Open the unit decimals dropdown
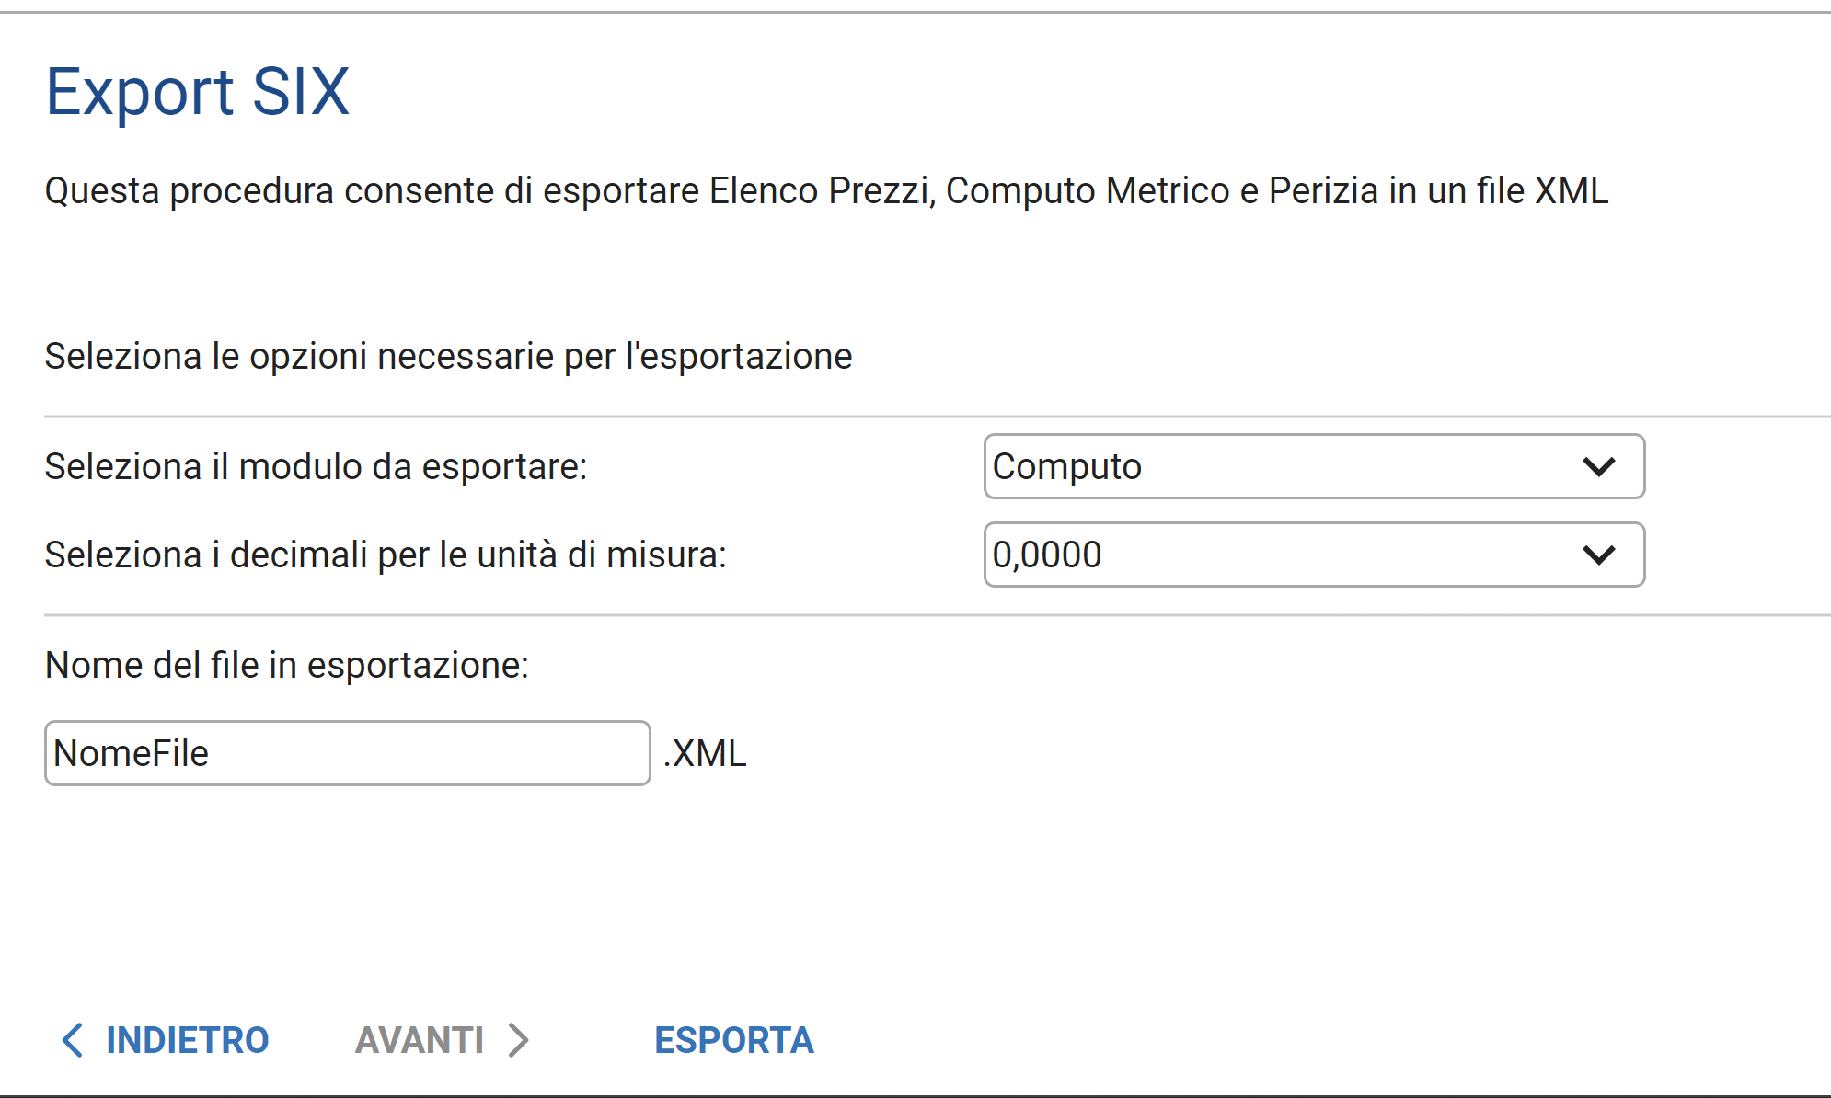This screenshot has height=1098, width=1831. [x=1314, y=555]
